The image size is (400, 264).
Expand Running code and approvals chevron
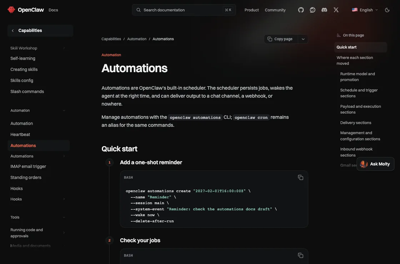[64, 233]
